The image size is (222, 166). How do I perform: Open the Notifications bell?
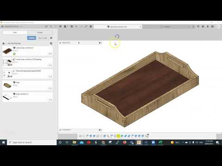(208, 27)
